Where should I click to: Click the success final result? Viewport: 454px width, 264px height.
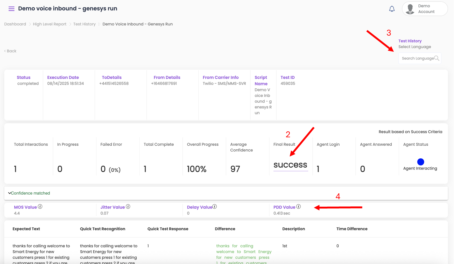290,165
